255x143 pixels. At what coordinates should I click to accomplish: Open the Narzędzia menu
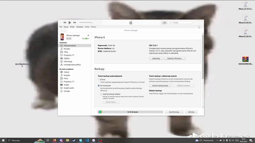tap(80, 27)
